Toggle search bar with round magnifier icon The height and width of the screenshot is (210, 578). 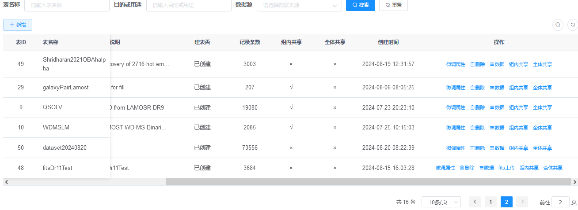558,25
